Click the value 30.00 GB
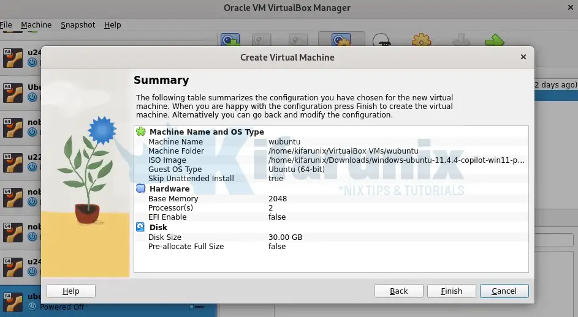Viewport: 578px width, 317px height. 285,237
